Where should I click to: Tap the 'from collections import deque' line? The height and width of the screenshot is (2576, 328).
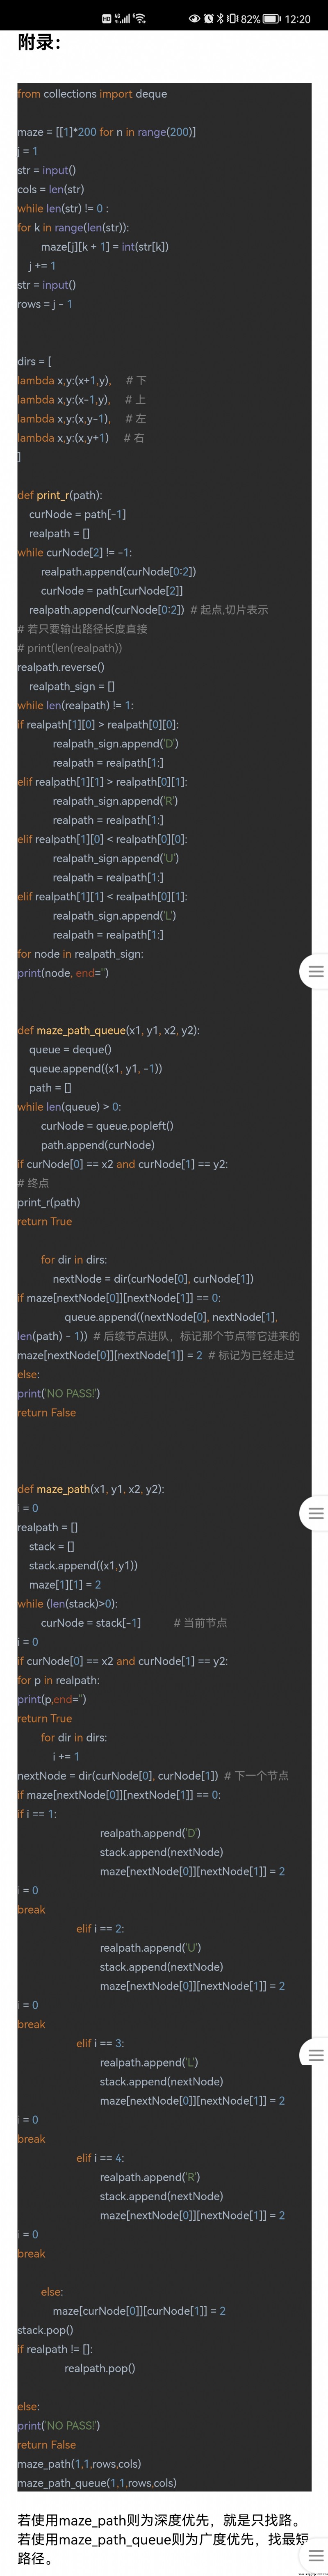92,94
